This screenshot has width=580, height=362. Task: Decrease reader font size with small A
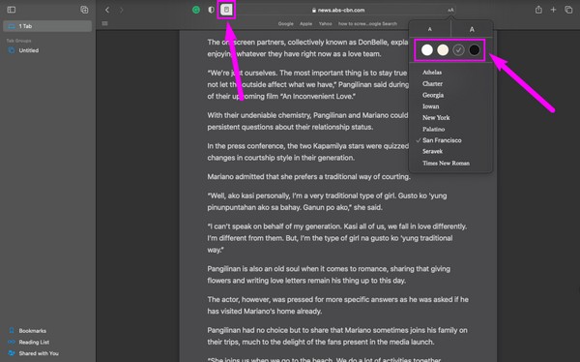tap(430, 29)
